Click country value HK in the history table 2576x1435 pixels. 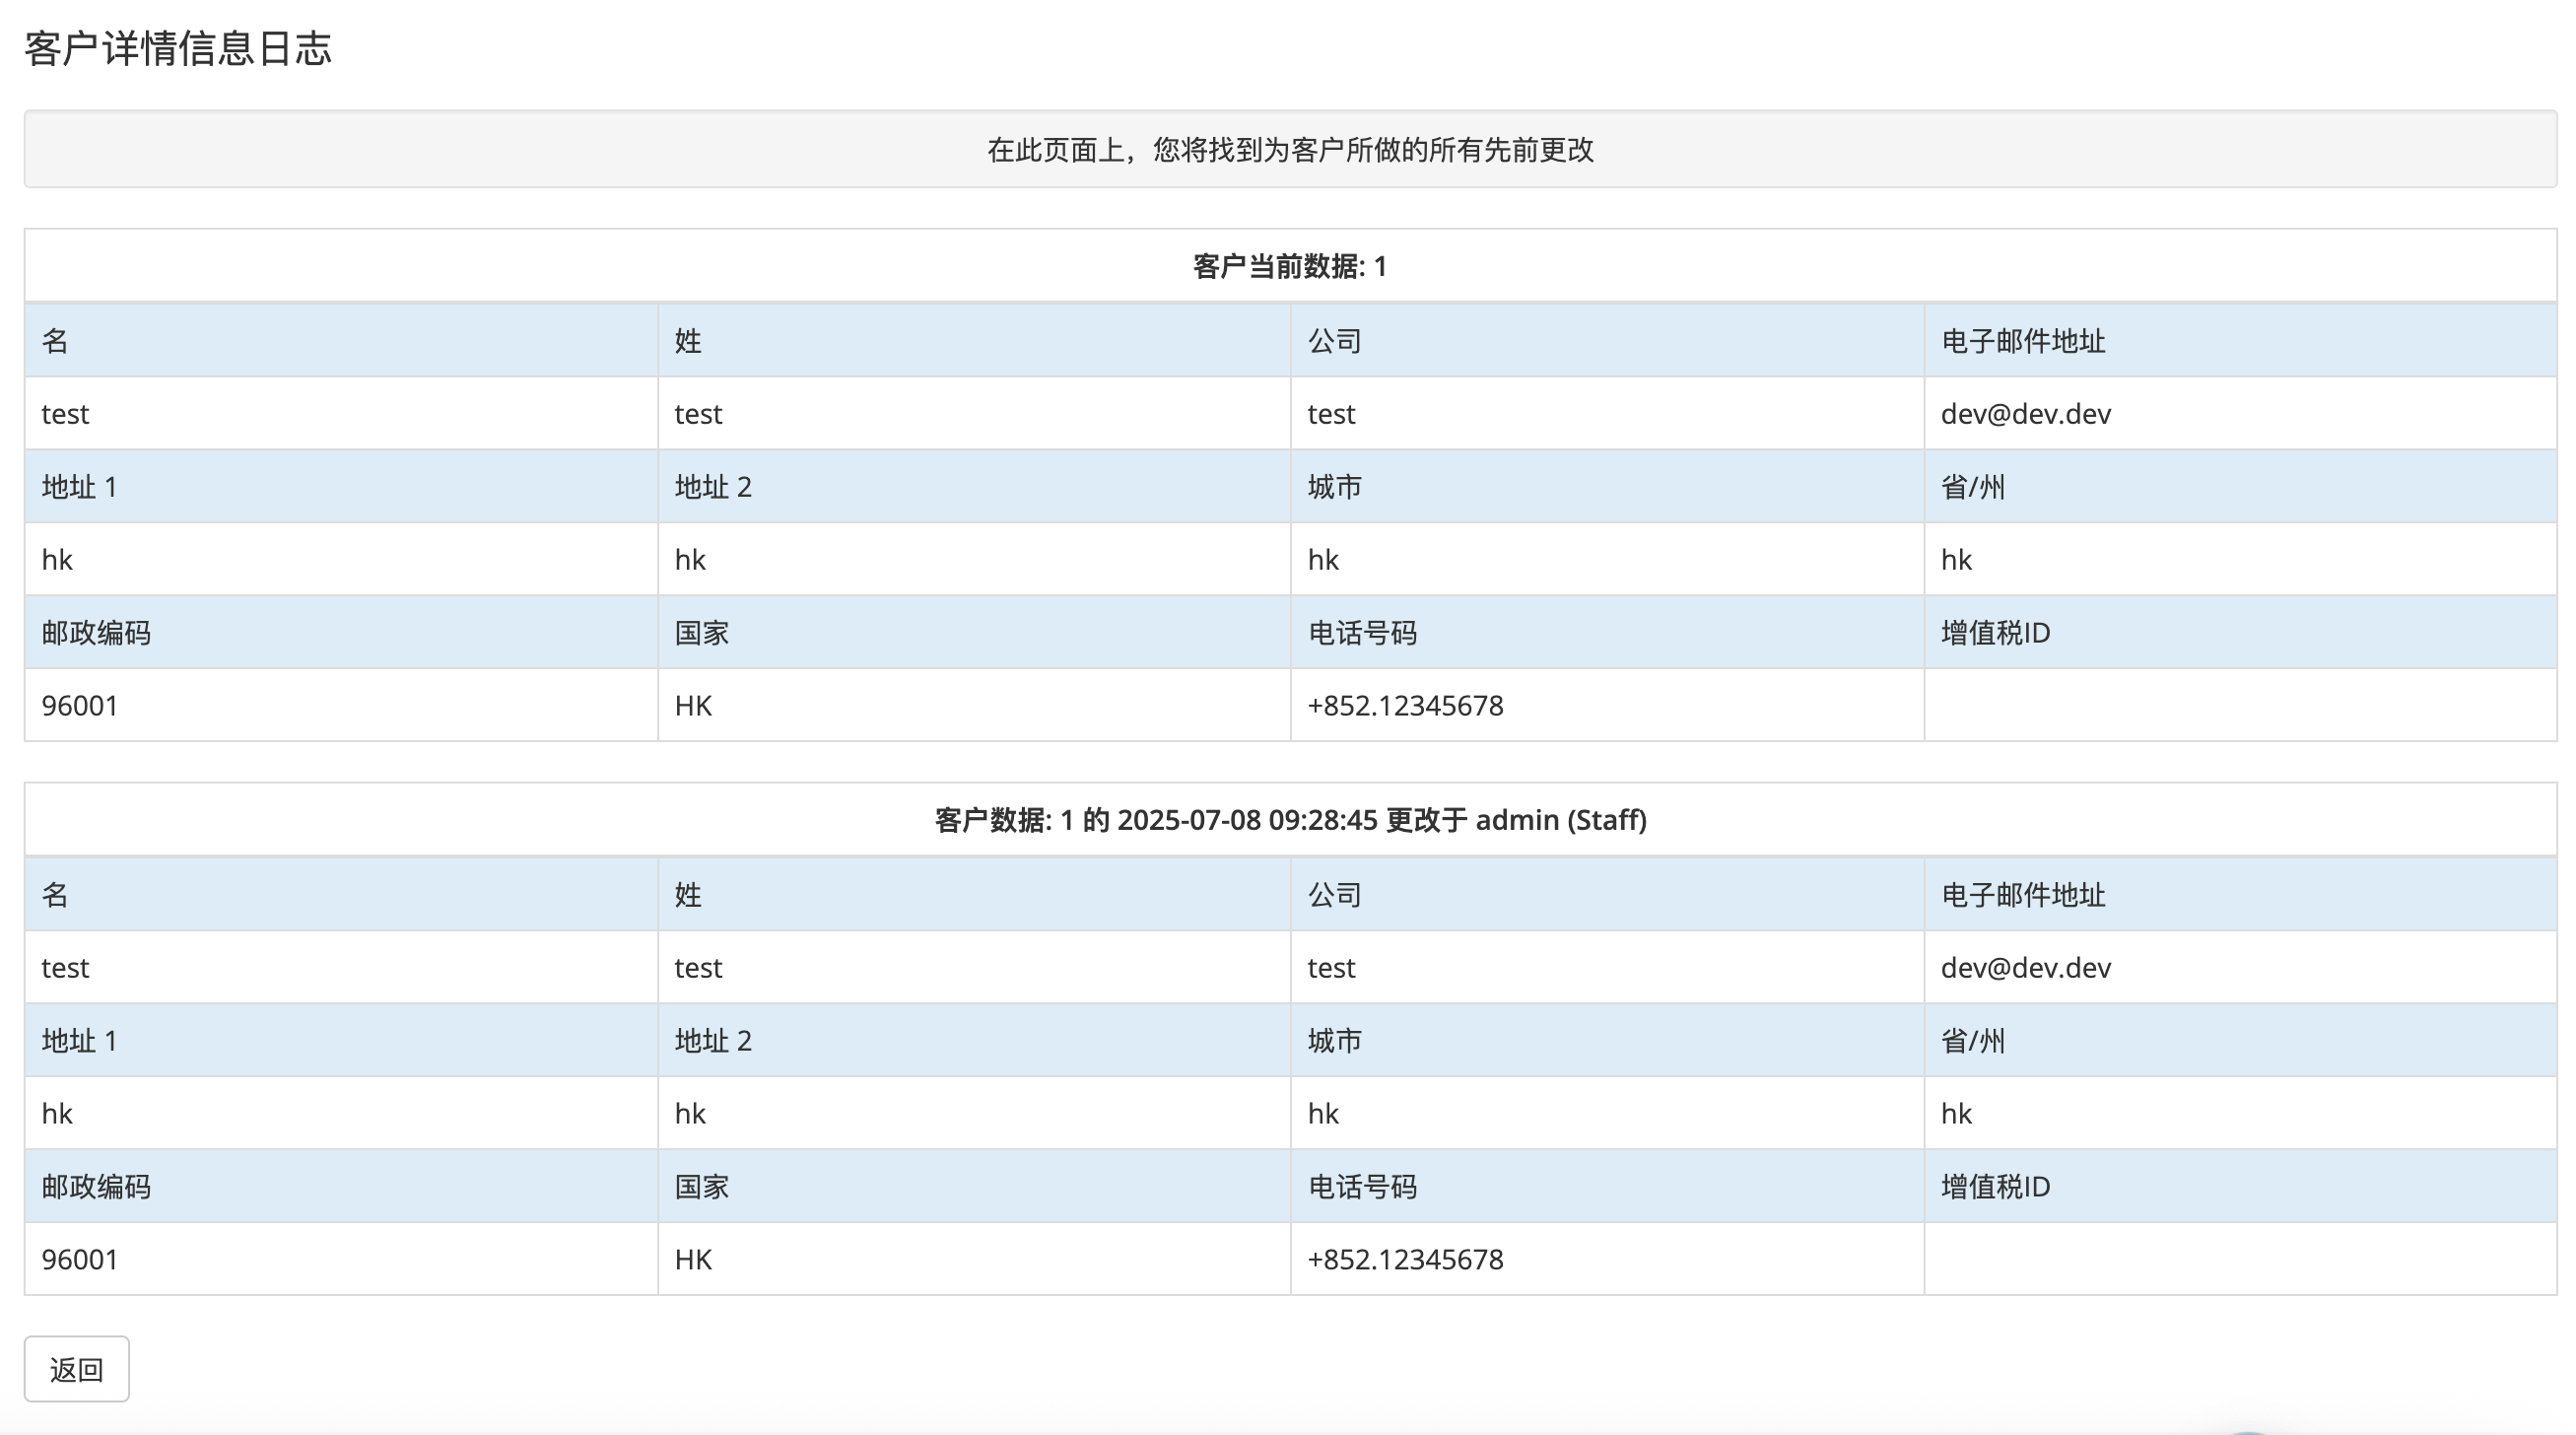click(693, 1260)
